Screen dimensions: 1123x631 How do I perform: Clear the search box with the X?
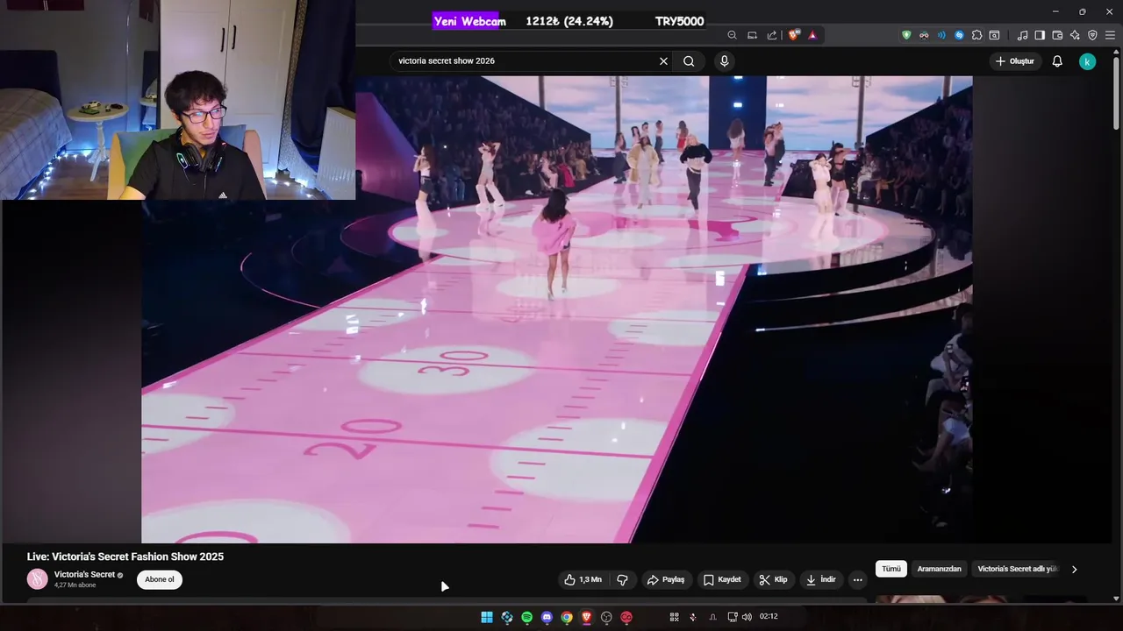pyautogui.click(x=663, y=61)
